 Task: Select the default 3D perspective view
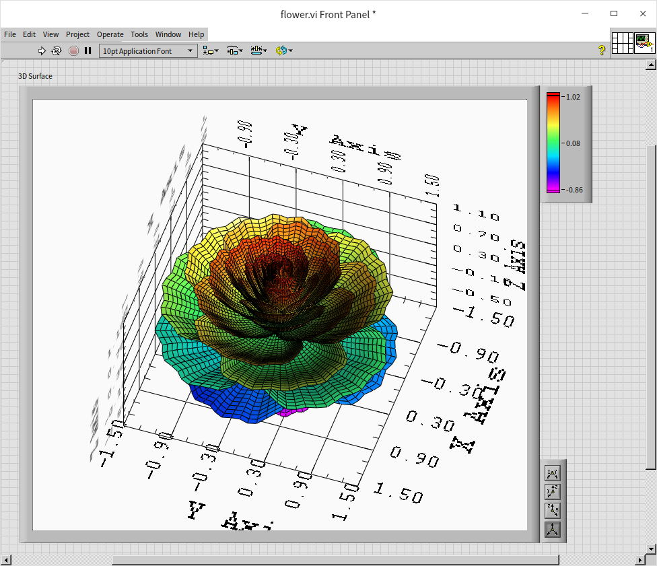(x=552, y=529)
